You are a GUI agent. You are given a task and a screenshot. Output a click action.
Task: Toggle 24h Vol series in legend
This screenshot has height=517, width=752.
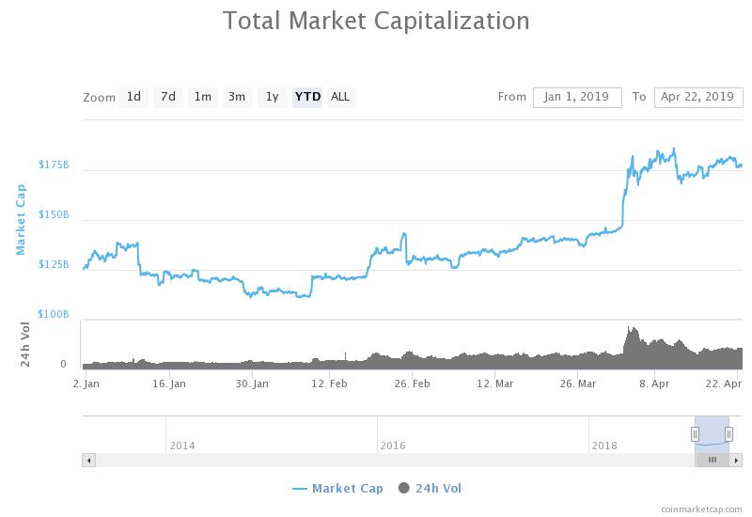pos(438,488)
